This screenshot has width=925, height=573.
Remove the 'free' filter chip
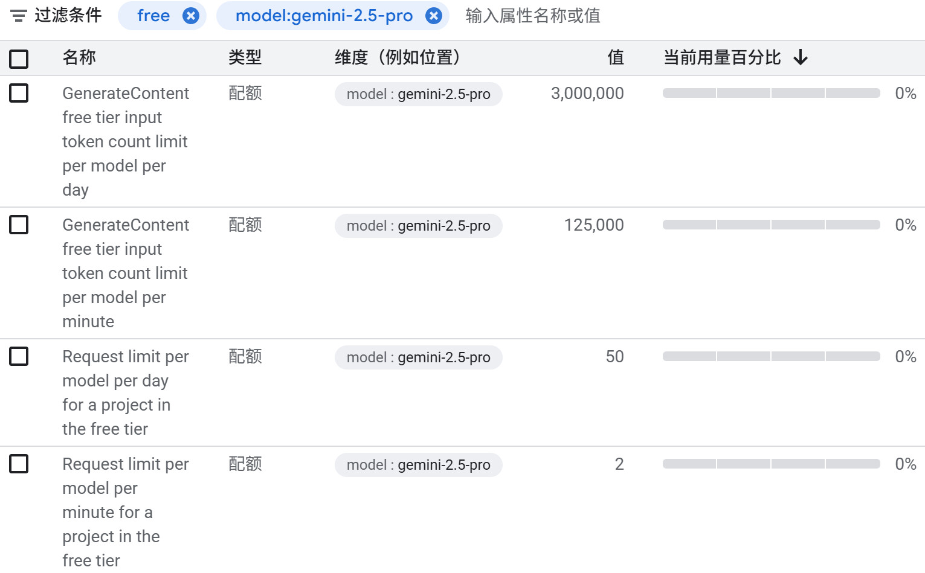191,16
